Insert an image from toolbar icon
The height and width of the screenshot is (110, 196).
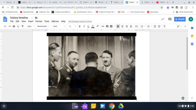pos(111,26)
